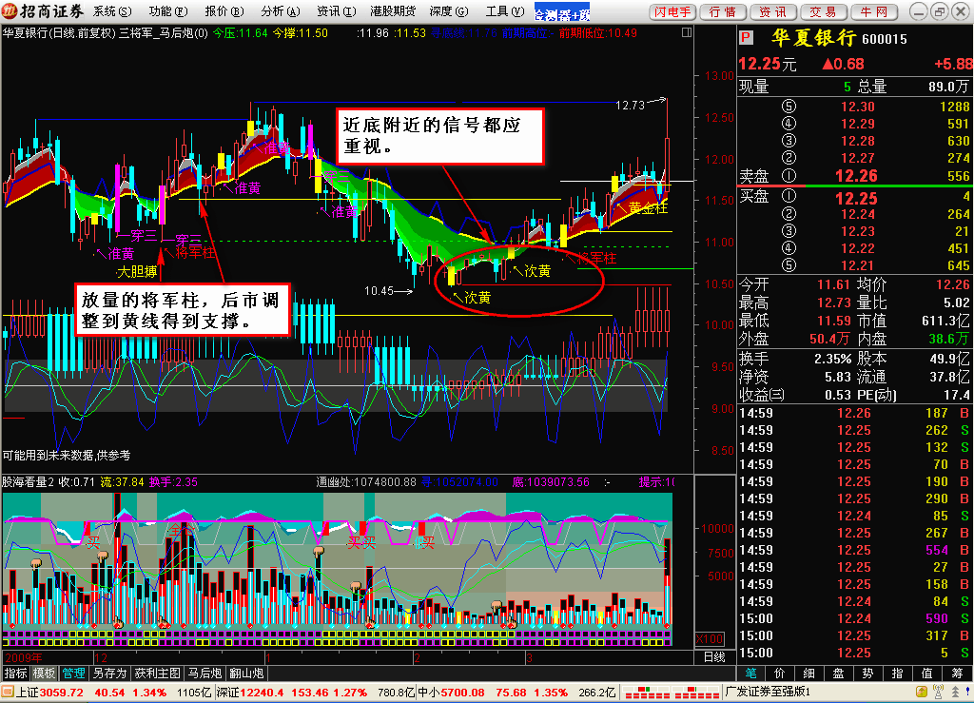Click the stock name 华夏银行 header

click(x=814, y=38)
